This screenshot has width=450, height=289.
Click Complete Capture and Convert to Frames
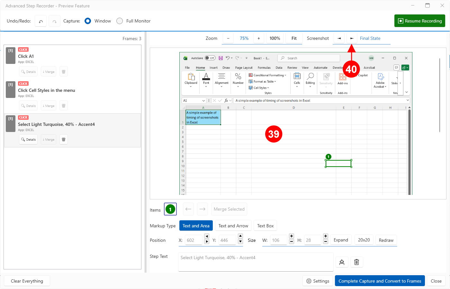click(x=380, y=281)
